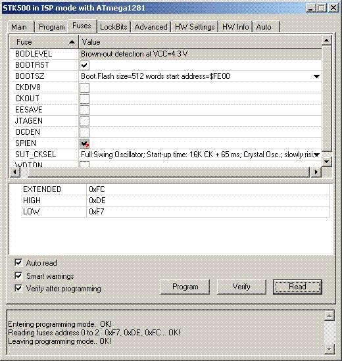Open the HW Info tab
The height and width of the screenshot is (361, 342).
235,27
